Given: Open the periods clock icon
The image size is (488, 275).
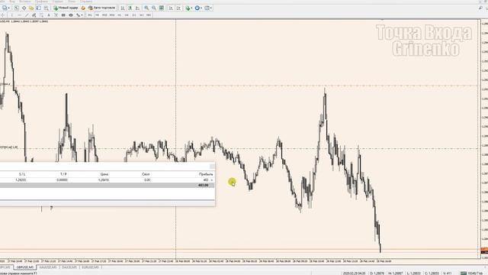Looking at the screenshot, I should pyautogui.click(x=197, y=8).
